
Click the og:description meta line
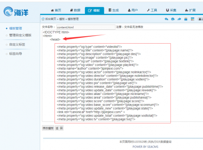[99, 54]
